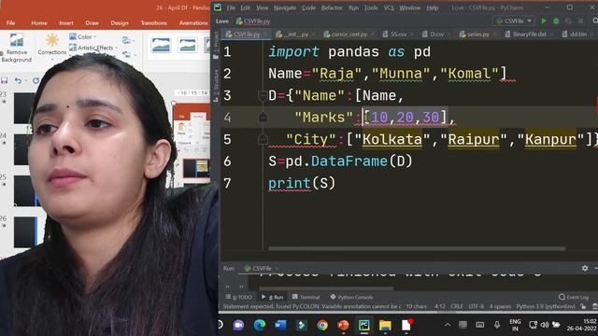Click ENG IN language indicator
The height and width of the screenshot is (336, 598).
pyautogui.click(x=515, y=325)
